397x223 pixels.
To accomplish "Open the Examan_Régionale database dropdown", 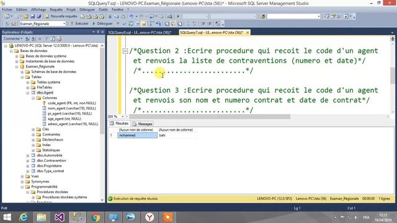I will click(64, 24).
